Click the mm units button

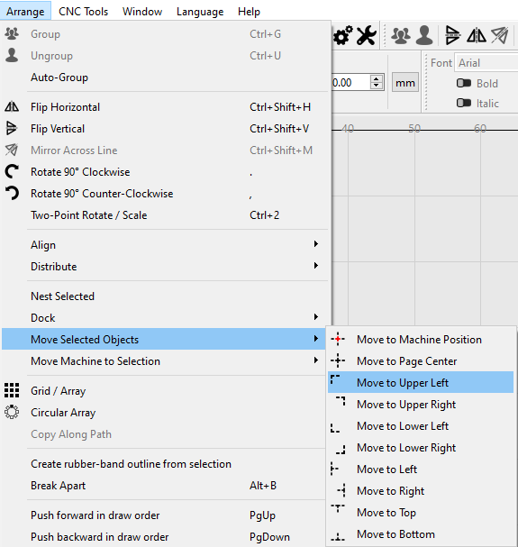pyautogui.click(x=405, y=83)
